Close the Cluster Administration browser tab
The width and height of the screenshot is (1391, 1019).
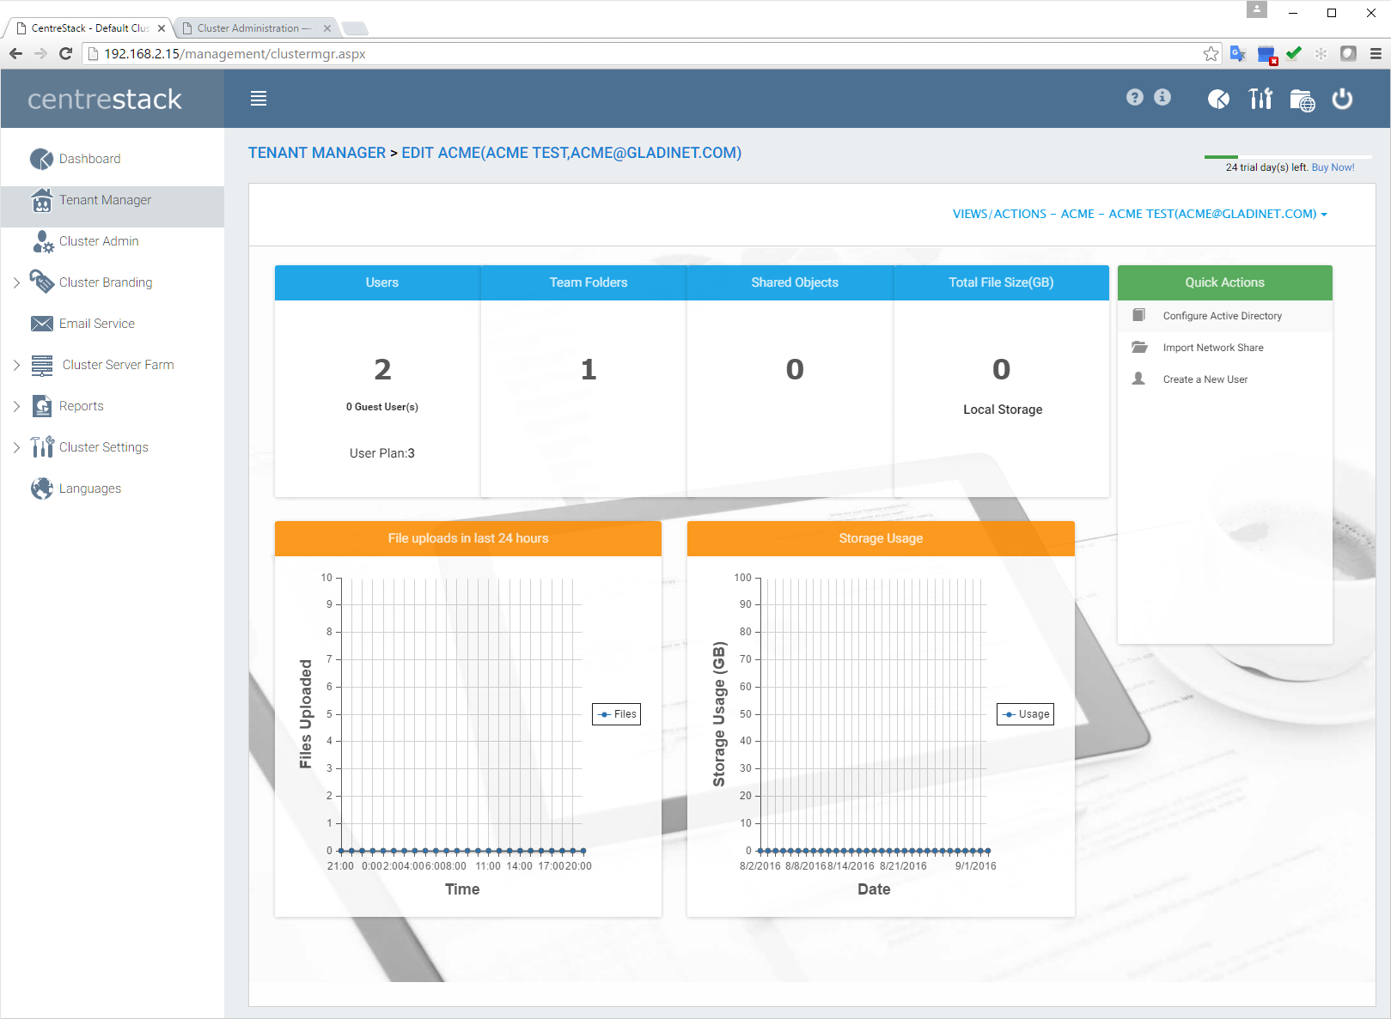click(327, 28)
